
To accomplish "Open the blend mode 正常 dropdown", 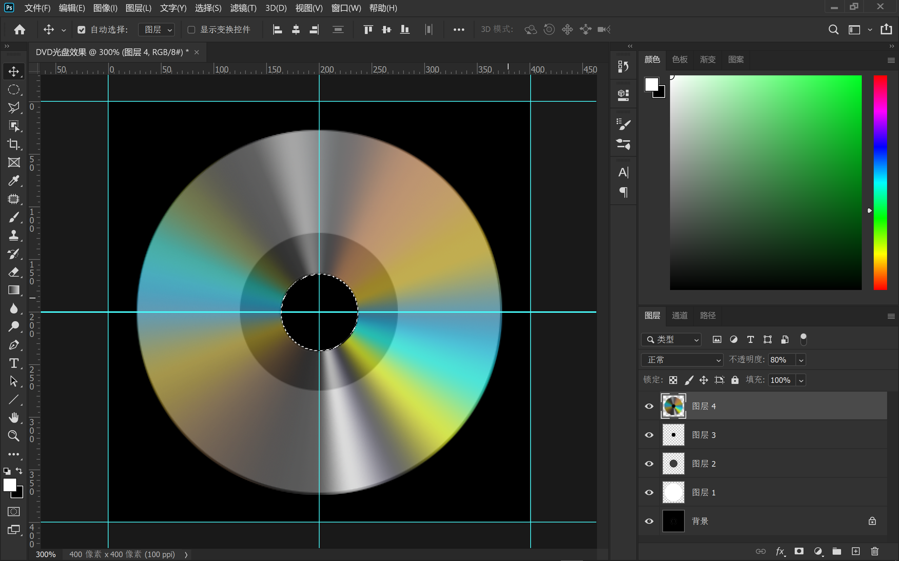I will 682,360.
